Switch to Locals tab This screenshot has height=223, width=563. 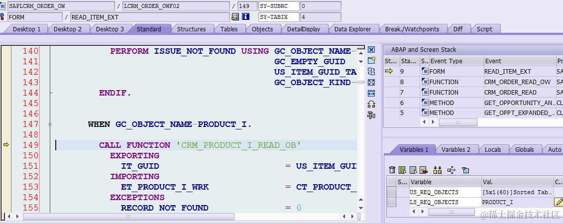point(493,149)
